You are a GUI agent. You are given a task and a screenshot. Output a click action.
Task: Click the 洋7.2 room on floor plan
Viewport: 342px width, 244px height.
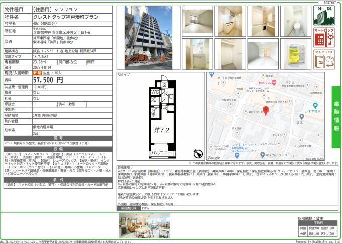[x=162, y=130]
